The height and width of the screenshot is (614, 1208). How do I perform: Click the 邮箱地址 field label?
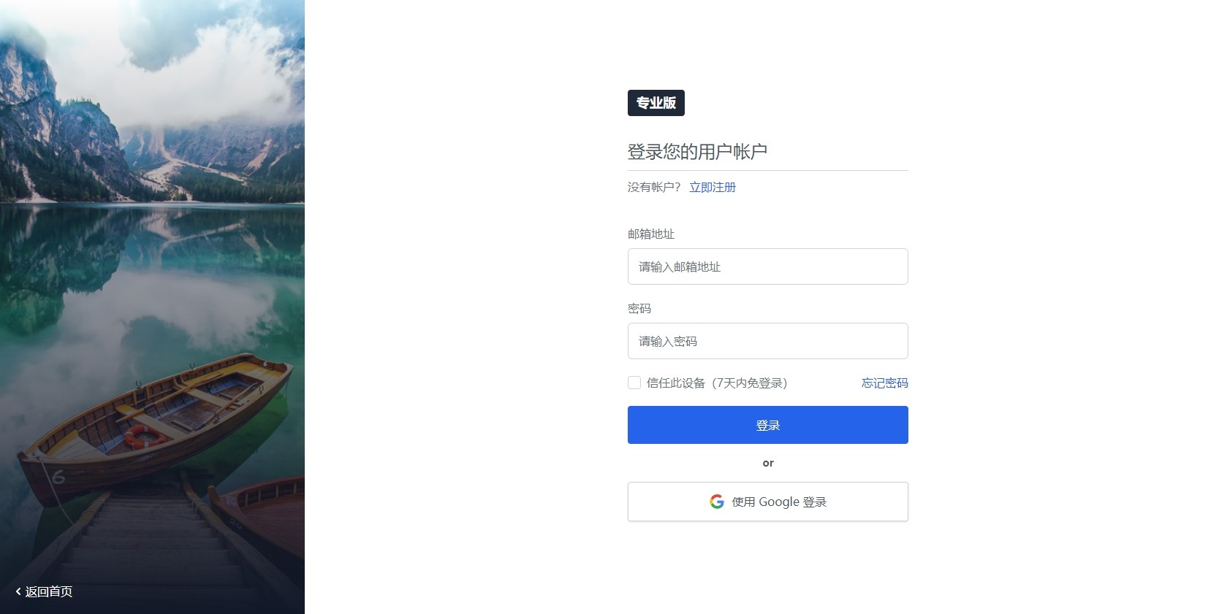[x=651, y=234]
